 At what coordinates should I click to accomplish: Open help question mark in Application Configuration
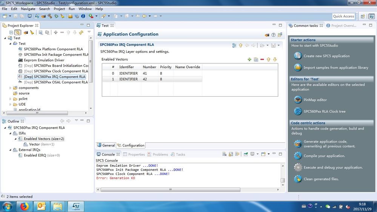[x=273, y=35]
